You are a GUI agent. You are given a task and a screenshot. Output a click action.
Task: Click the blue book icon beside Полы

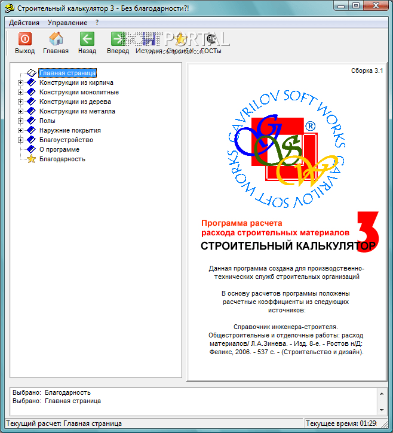31,121
